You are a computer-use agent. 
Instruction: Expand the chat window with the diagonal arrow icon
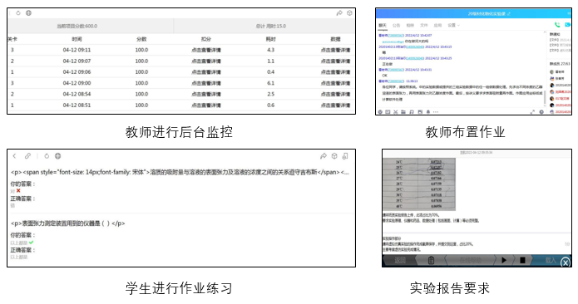point(532,112)
